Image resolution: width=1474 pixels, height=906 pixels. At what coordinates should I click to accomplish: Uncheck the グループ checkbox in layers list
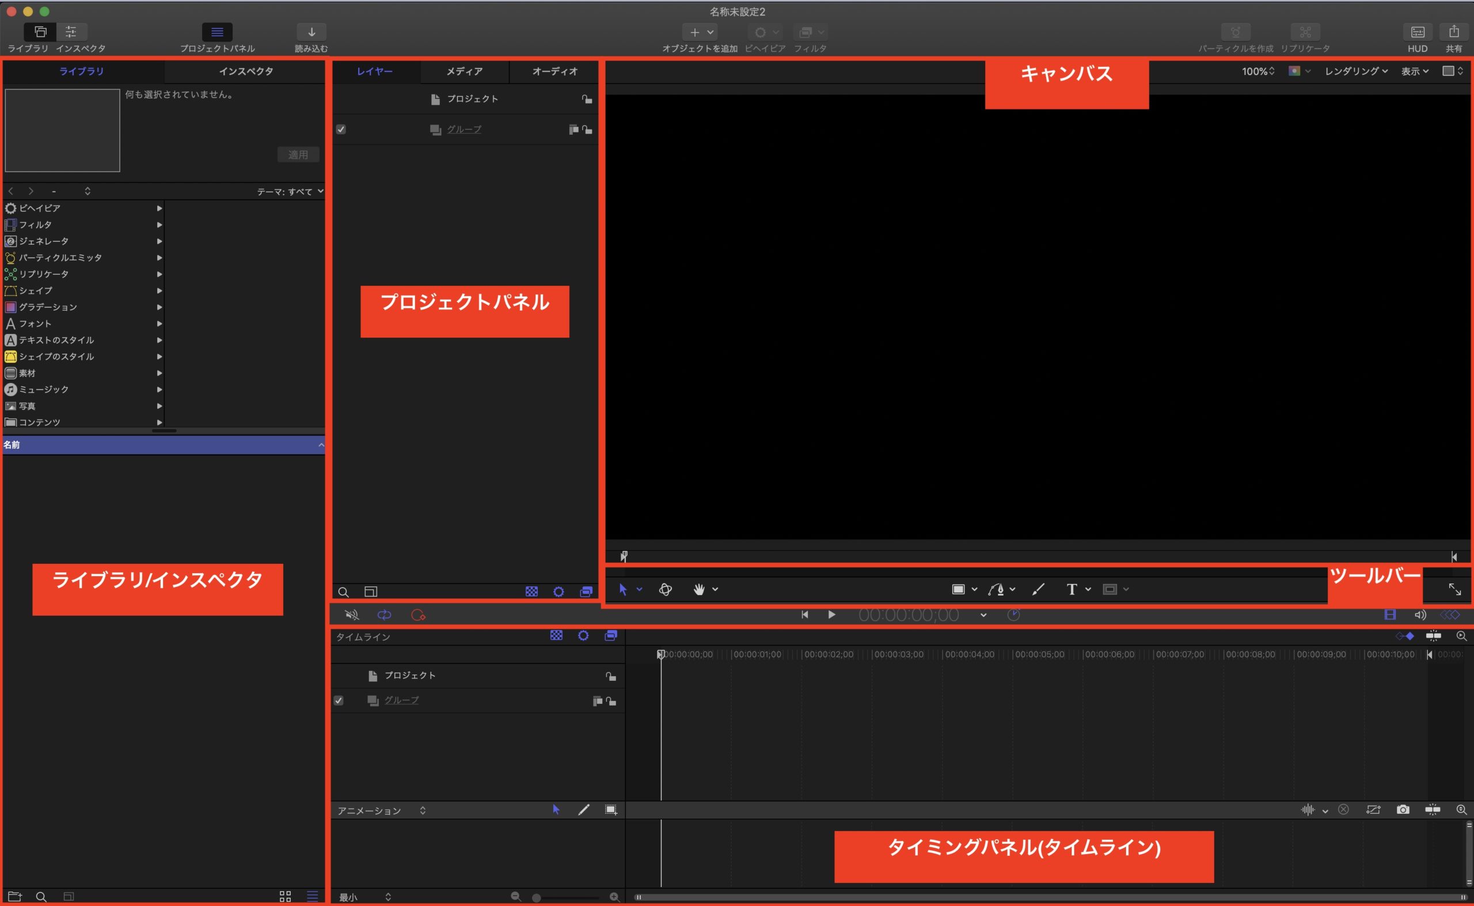(x=341, y=130)
